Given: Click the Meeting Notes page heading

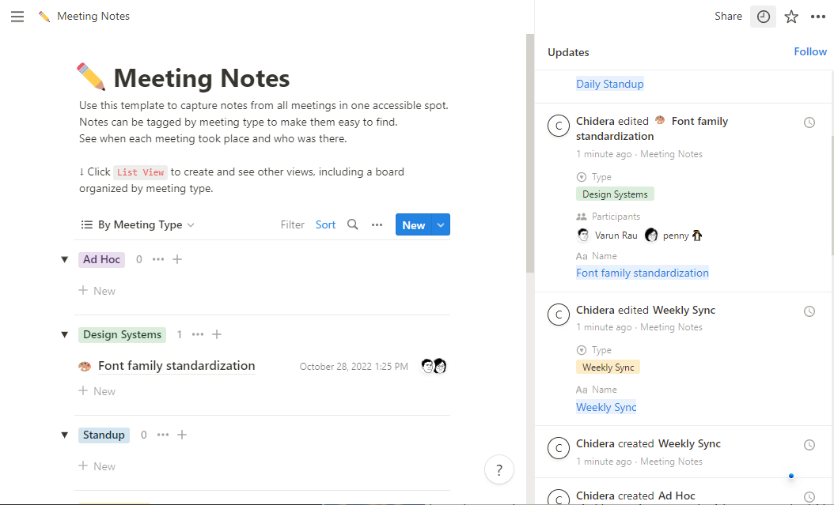Looking at the screenshot, I should (x=202, y=78).
